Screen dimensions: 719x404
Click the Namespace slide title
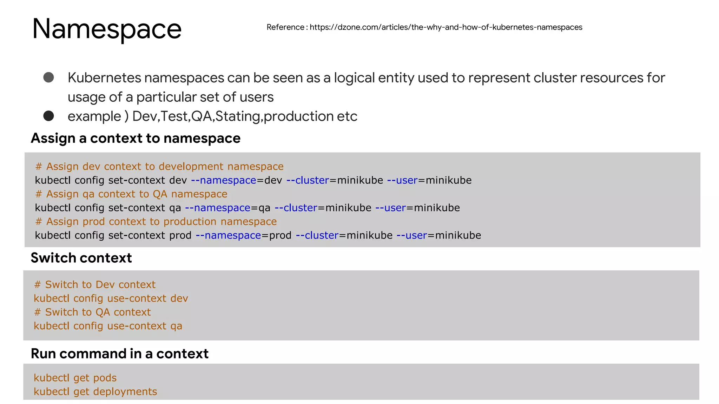pos(107,29)
